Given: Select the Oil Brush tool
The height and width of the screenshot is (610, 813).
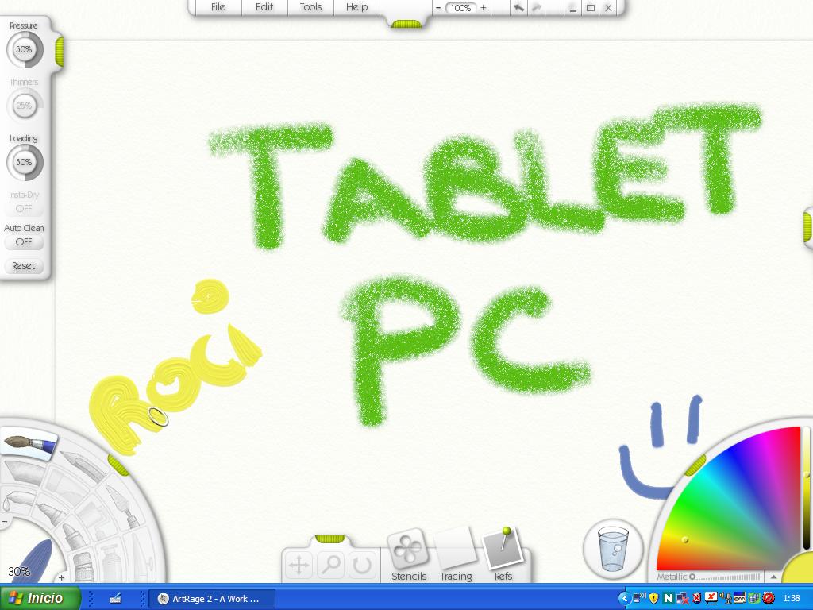Looking at the screenshot, I should (29, 443).
